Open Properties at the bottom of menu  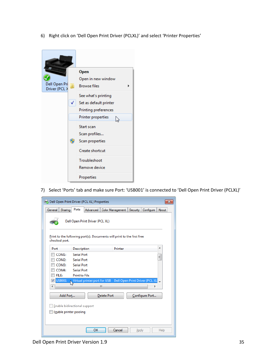pos(87,177)
